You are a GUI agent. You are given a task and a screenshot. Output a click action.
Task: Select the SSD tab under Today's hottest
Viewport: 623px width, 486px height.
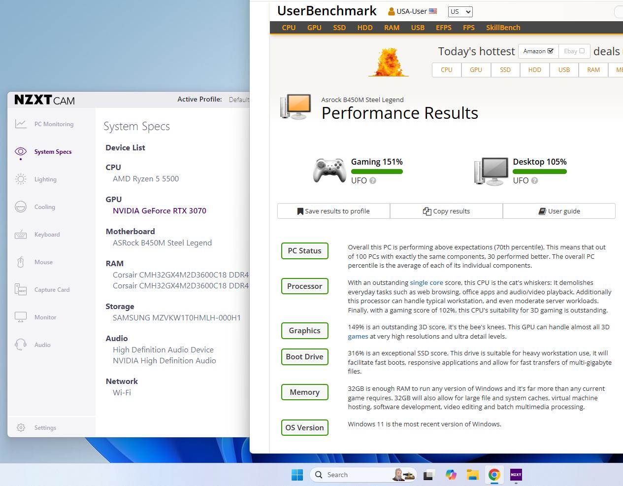tap(505, 70)
